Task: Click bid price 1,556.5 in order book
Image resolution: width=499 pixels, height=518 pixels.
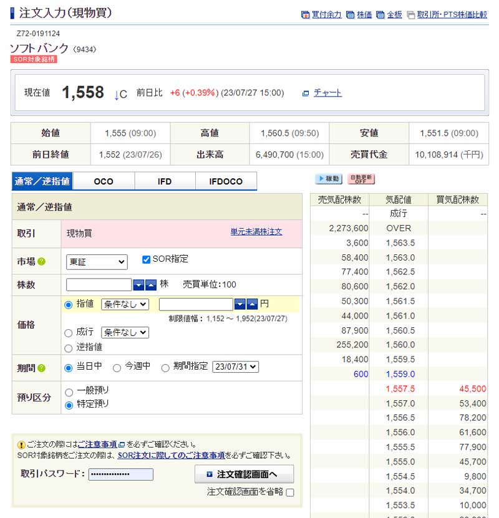Action: 400,418
